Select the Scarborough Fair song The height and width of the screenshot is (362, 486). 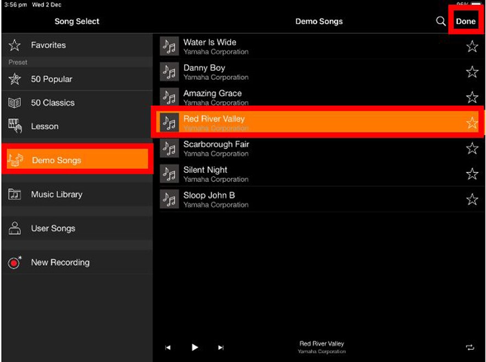click(x=216, y=145)
